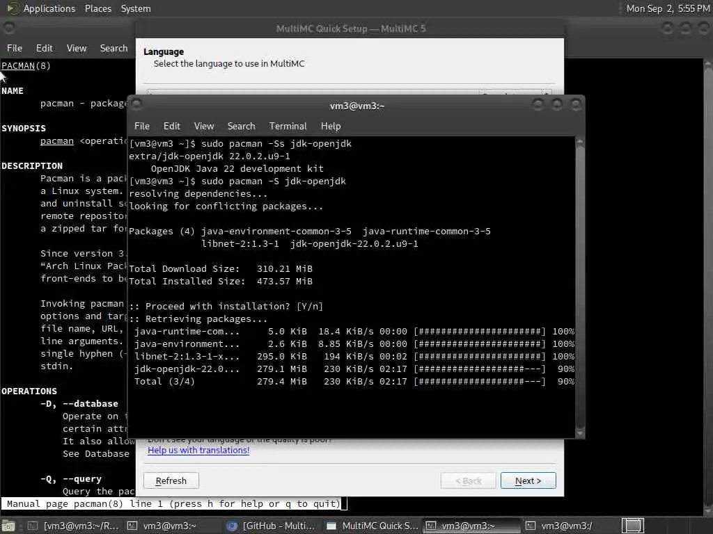Click 'Total Download Size: 310.21 MiB' line
The image size is (713, 534).
coord(221,269)
